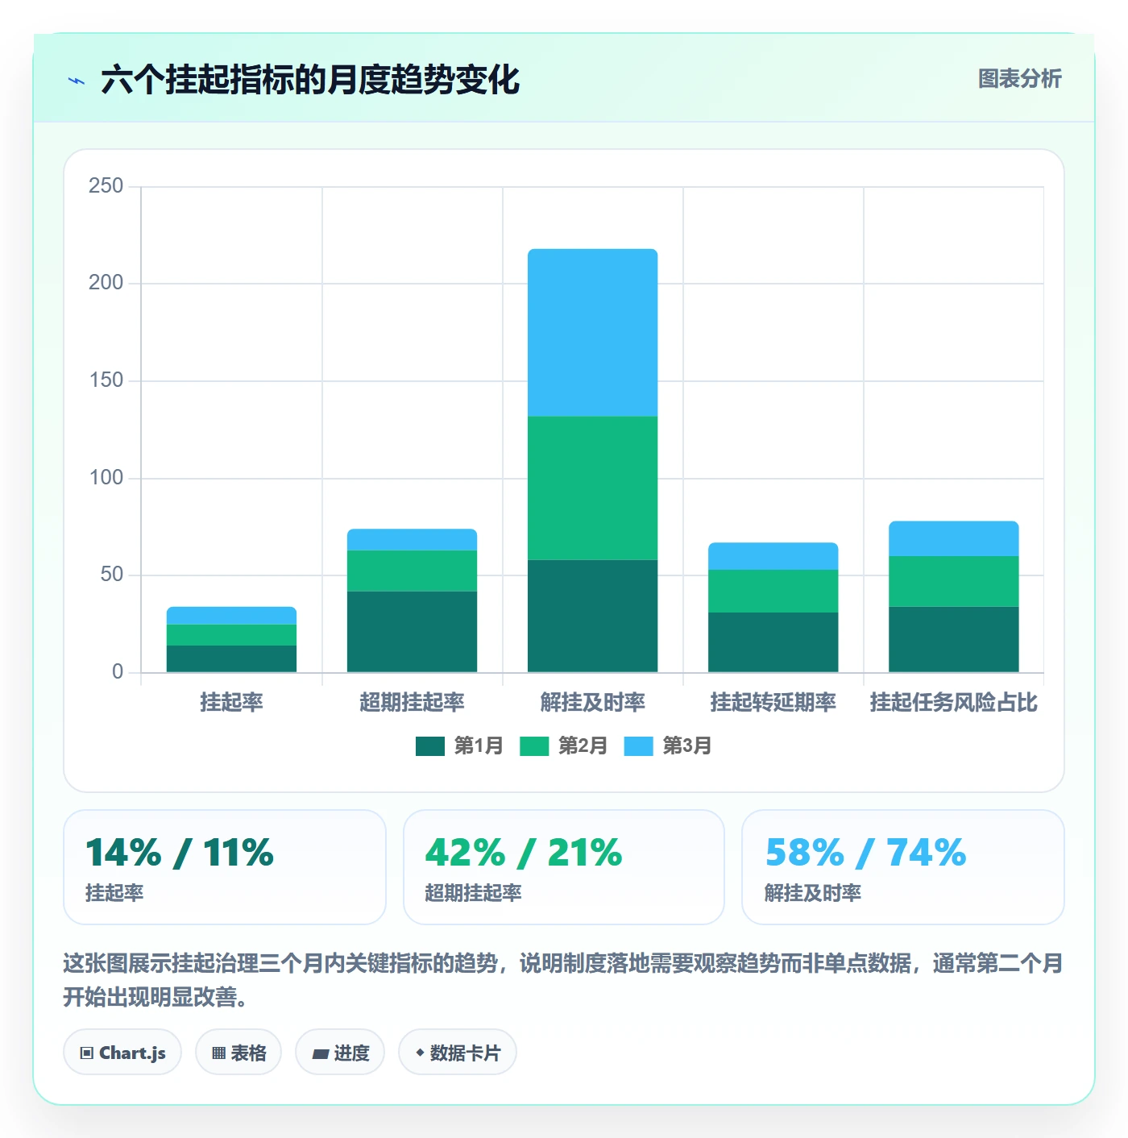Select the 数据卡片 tag chip
This screenshot has height=1138, width=1128.
click(458, 1053)
